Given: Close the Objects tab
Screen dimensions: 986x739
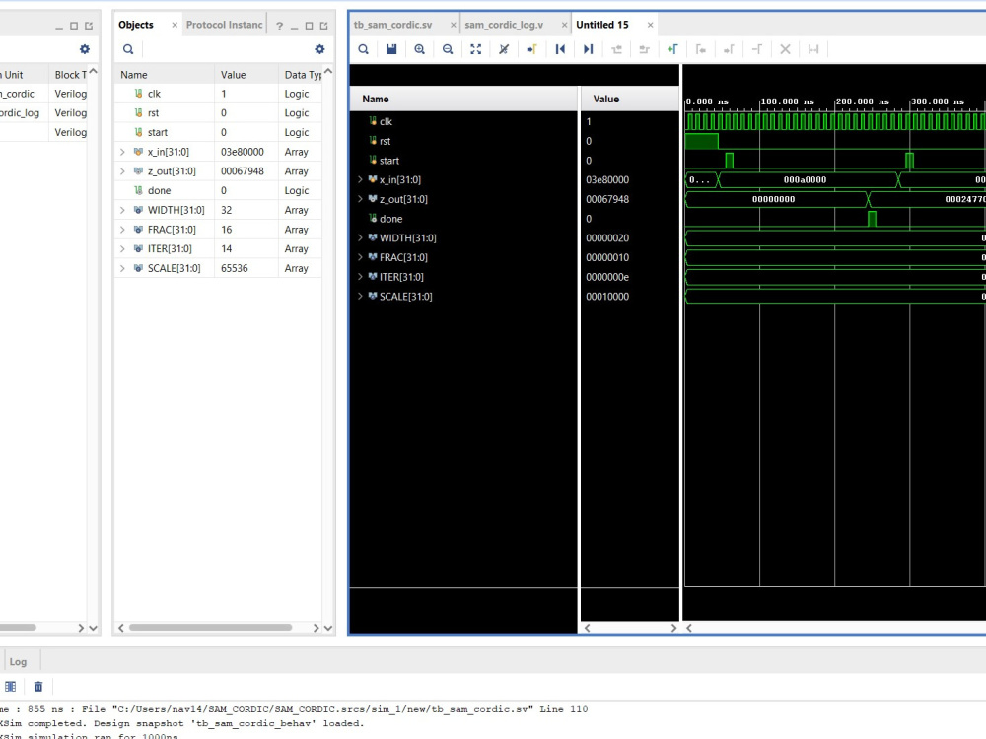Looking at the screenshot, I should 175,26.
